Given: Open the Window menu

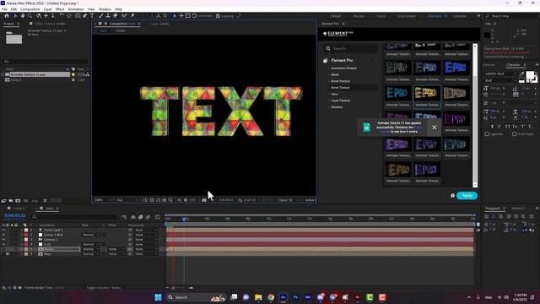Looking at the screenshot, I should [x=105, y=9].
